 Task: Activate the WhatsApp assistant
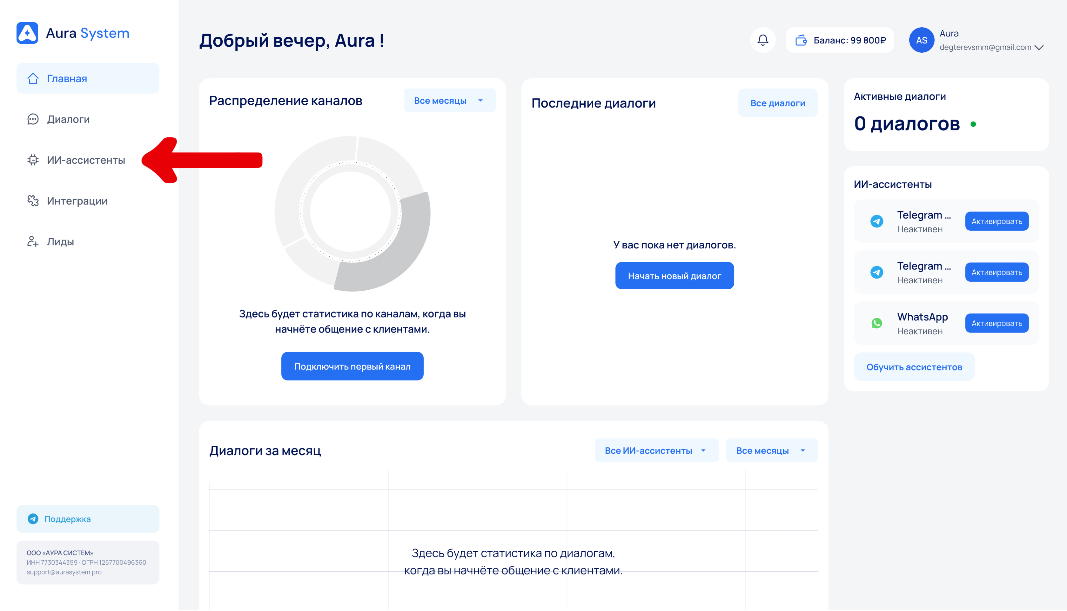coord(997,323)
